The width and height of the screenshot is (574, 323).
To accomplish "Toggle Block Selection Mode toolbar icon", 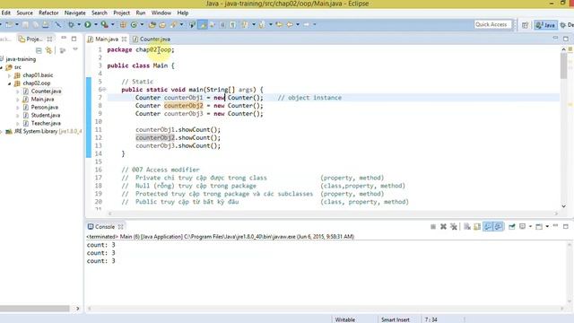I will 222,24.
